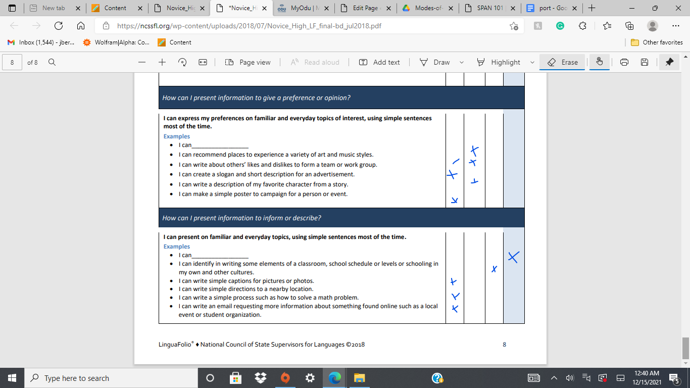Open the Content bookmark
The height and width of the screenshot is (388, 690).
point(175,42)
